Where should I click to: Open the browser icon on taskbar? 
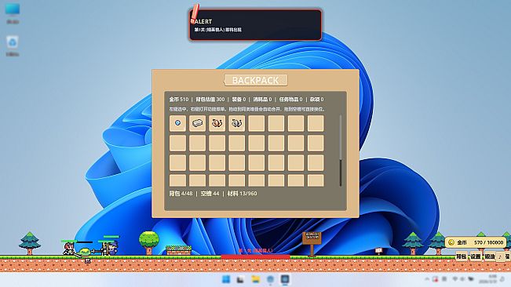270,279
